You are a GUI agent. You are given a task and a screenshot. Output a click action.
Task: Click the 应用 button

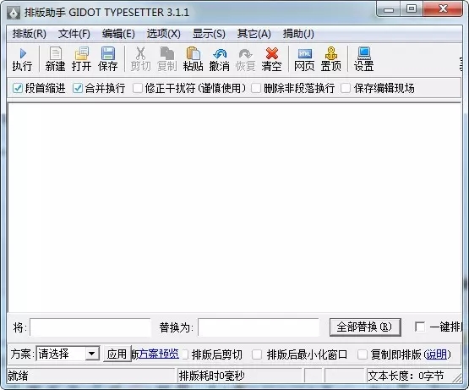(117, 354)
